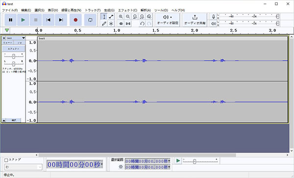Screen dimensions: 294x178
Task: Open the オーディオ設定 audio setup button
Action: 168,20
